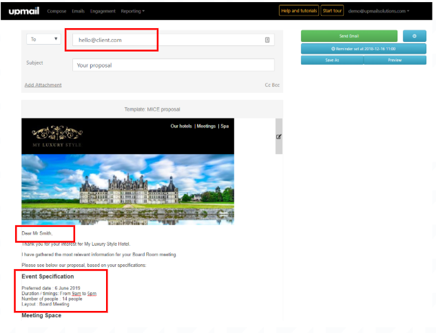This screenshot has height=333, width=436.
Task: Open Help and tutorials
Action: (x=298, y=11)
